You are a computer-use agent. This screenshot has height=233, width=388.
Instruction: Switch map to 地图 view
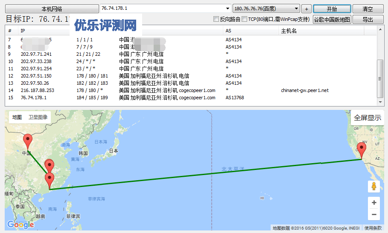[x=17, y=117]
